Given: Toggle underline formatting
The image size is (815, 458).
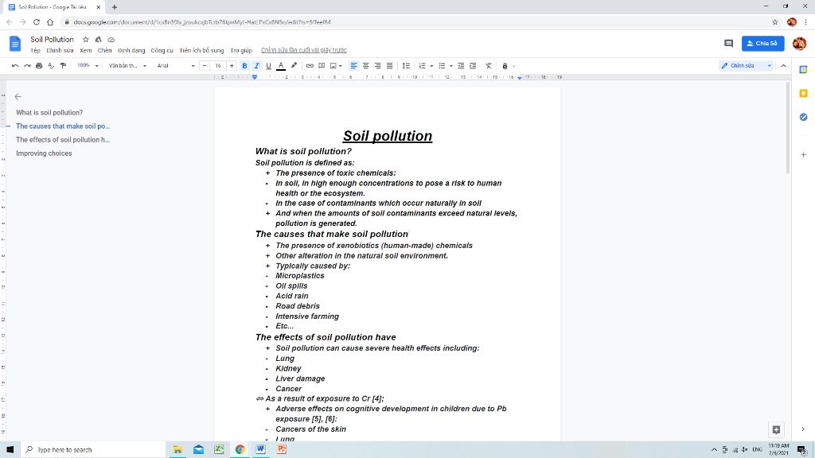Looking at the screenshot, I should click(268, 66).
